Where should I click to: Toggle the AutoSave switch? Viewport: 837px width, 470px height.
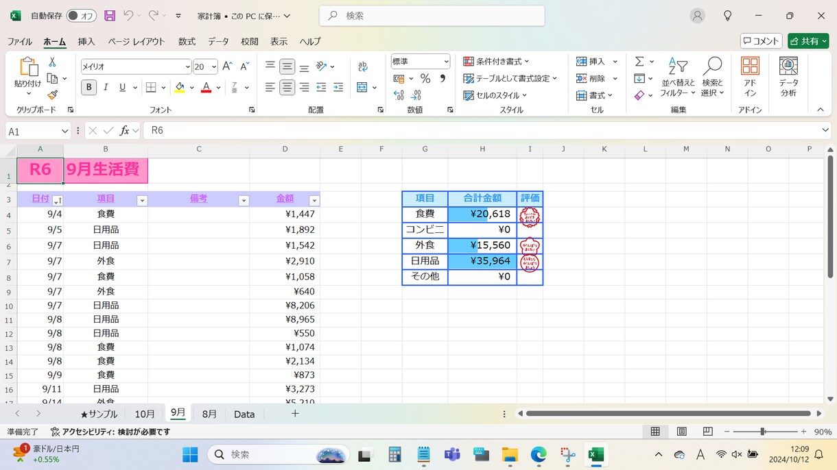pos(81,15)
